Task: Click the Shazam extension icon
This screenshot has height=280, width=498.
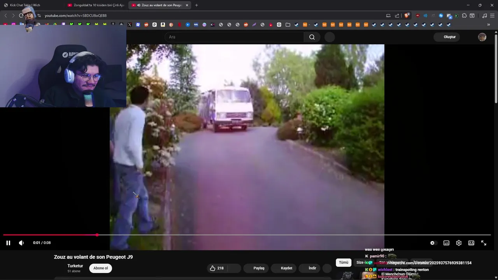Action: pyautogui.click(x=441, y=16)
